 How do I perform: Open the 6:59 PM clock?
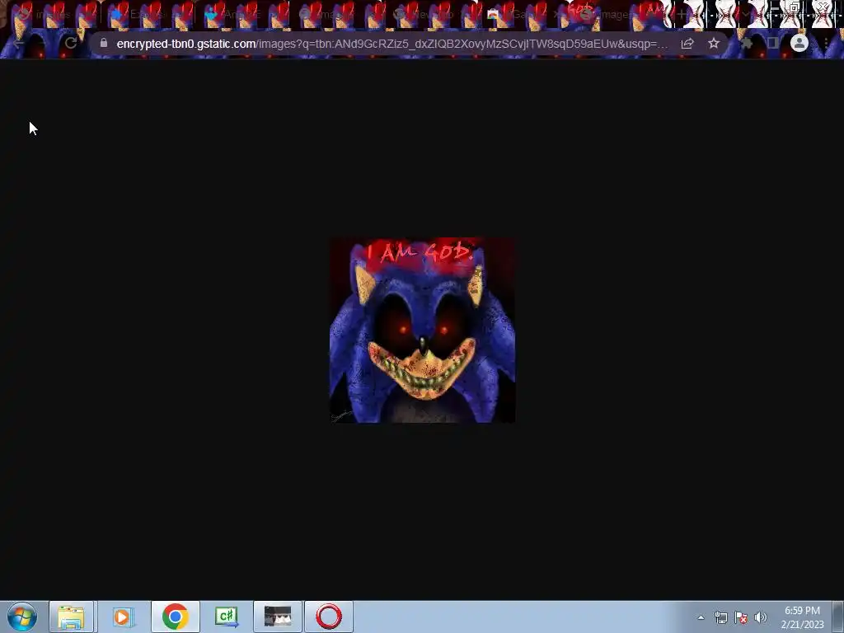[802, 617]
